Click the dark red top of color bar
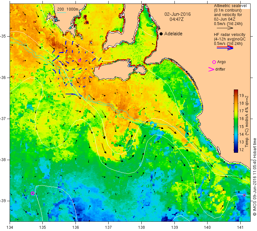257x231 pixels. pyautogui.click(x=236, y=91)
